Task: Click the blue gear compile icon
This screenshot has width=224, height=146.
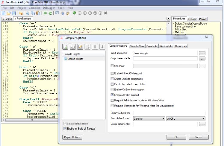Action: 62,13
